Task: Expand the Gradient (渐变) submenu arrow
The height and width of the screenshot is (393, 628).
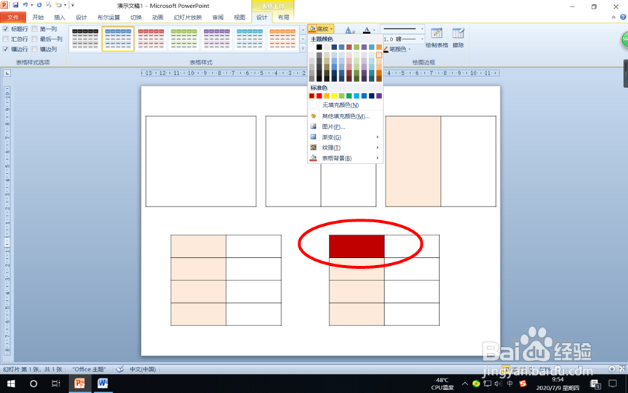Action: (x=378, y=137)
